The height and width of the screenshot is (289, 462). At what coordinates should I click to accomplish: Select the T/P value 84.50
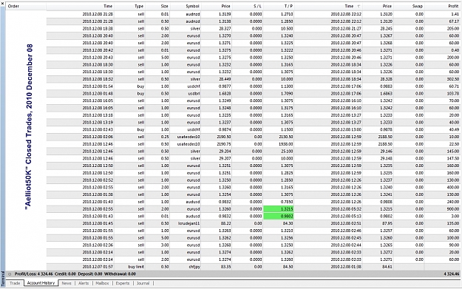point(288,267)
